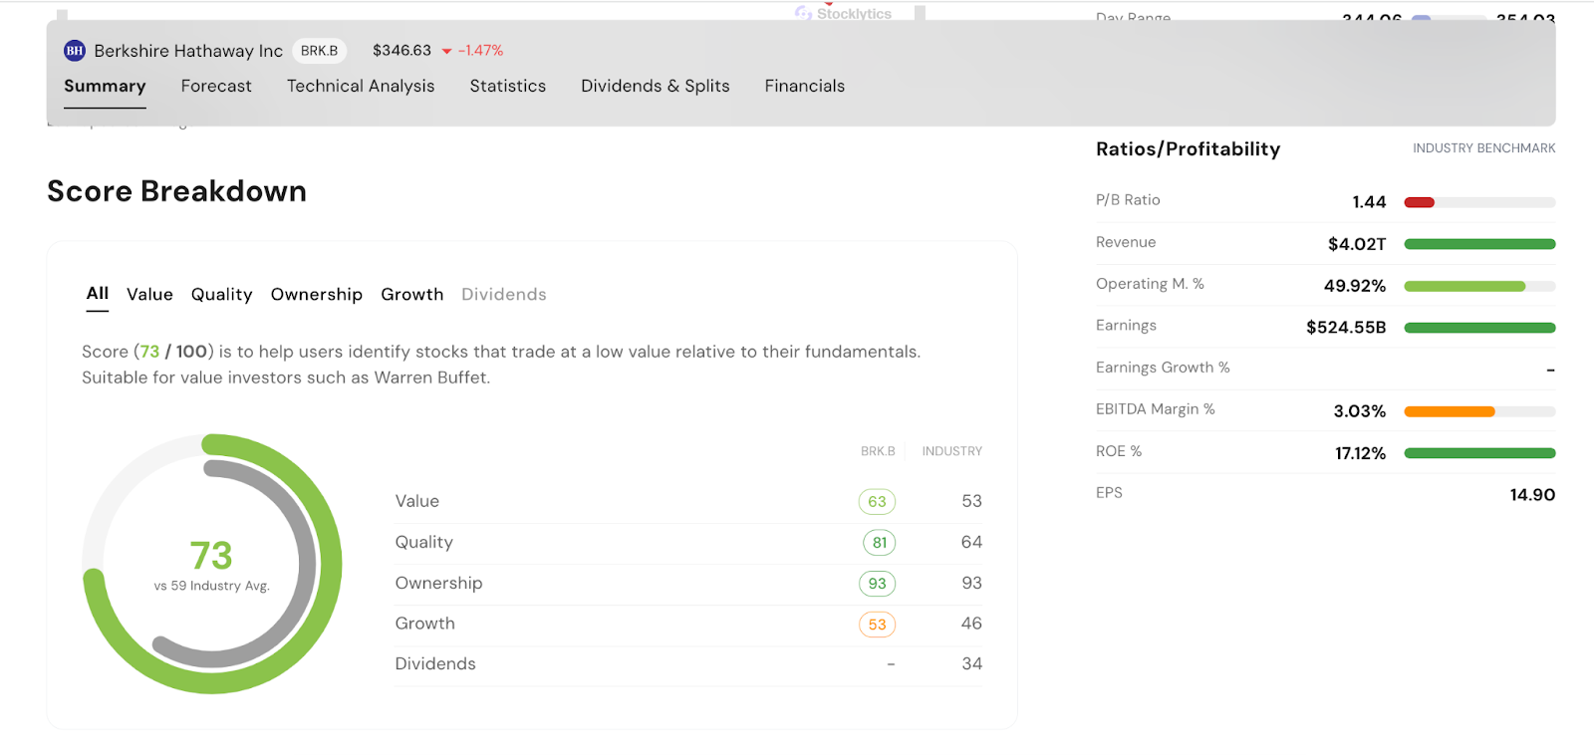Click the Value score badge 63
This screenshot has height=756, width=1594.
click(x=877, y=502)
